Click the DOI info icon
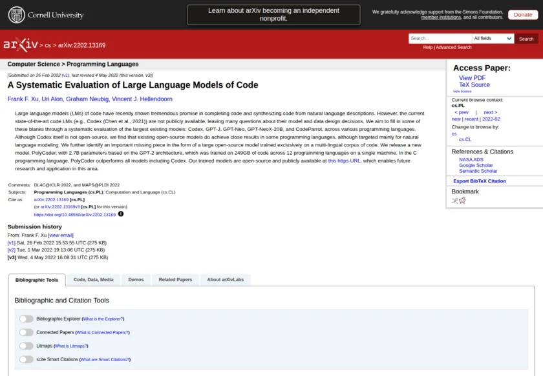 [x=121, y=214]
